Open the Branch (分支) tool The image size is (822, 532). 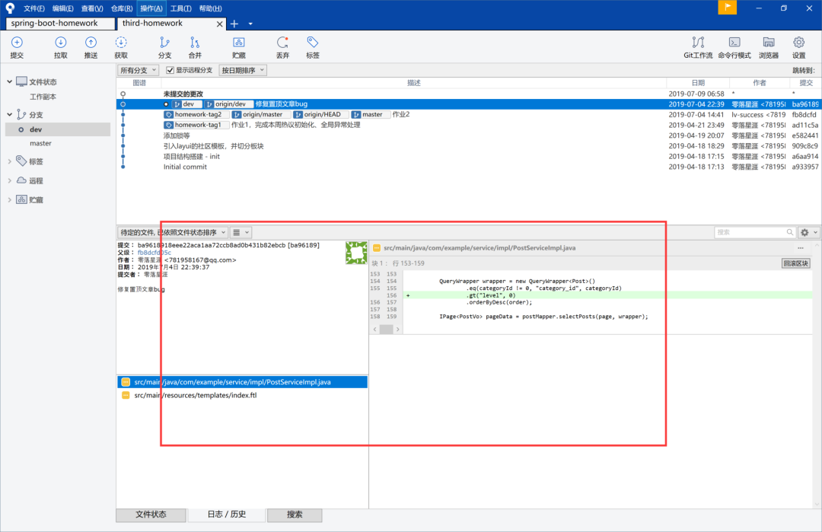pos(164,47)
